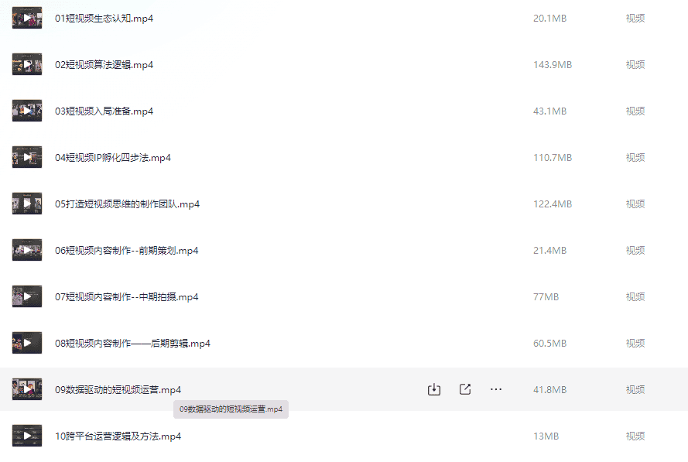Open file name 01短视频生态认知.mp4
Image resolution: width=688 pixels, height=462 pixels.
104,18
